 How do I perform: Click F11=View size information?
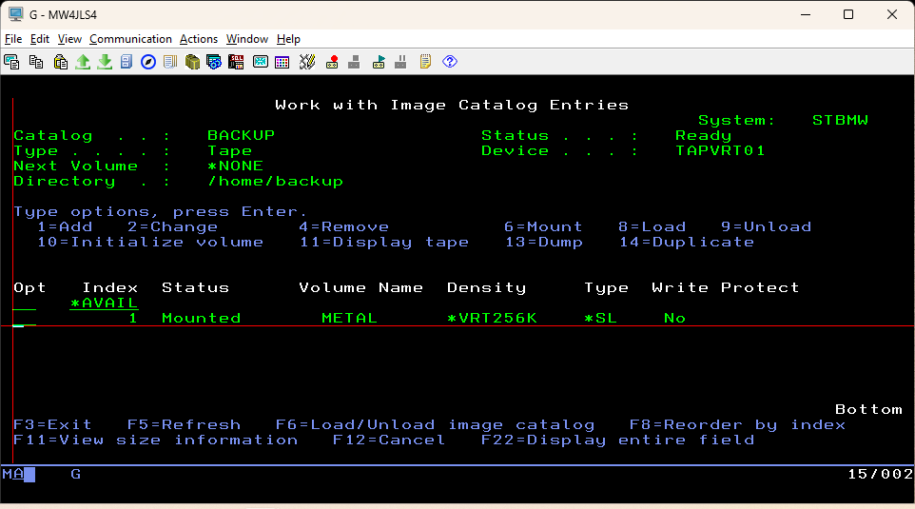tap(155, 440)
